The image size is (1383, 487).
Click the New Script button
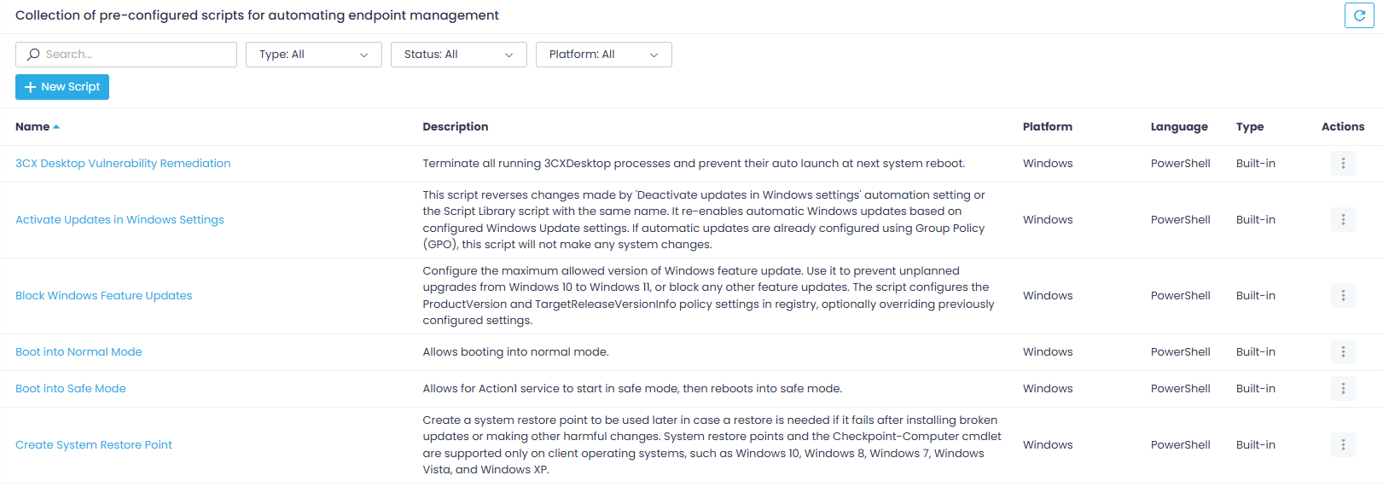coord(62,87)
